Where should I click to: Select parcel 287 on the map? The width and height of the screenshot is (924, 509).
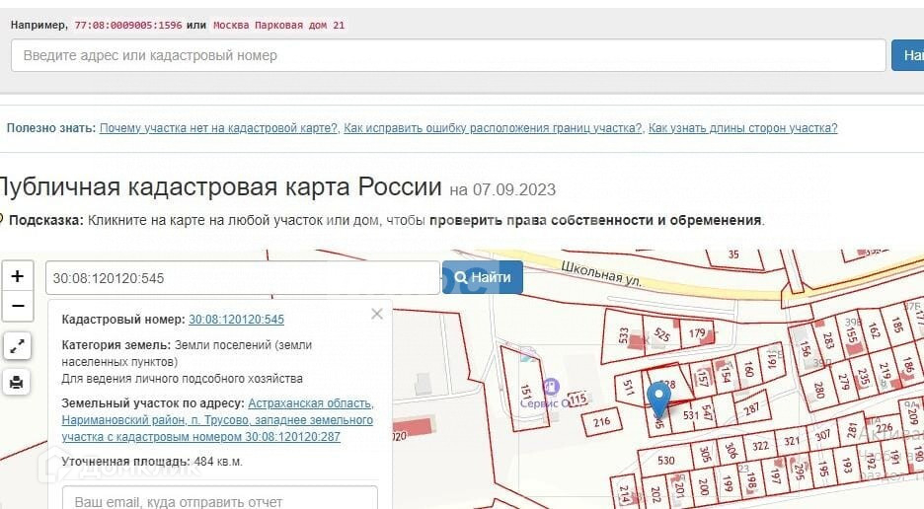pos(751,407)
